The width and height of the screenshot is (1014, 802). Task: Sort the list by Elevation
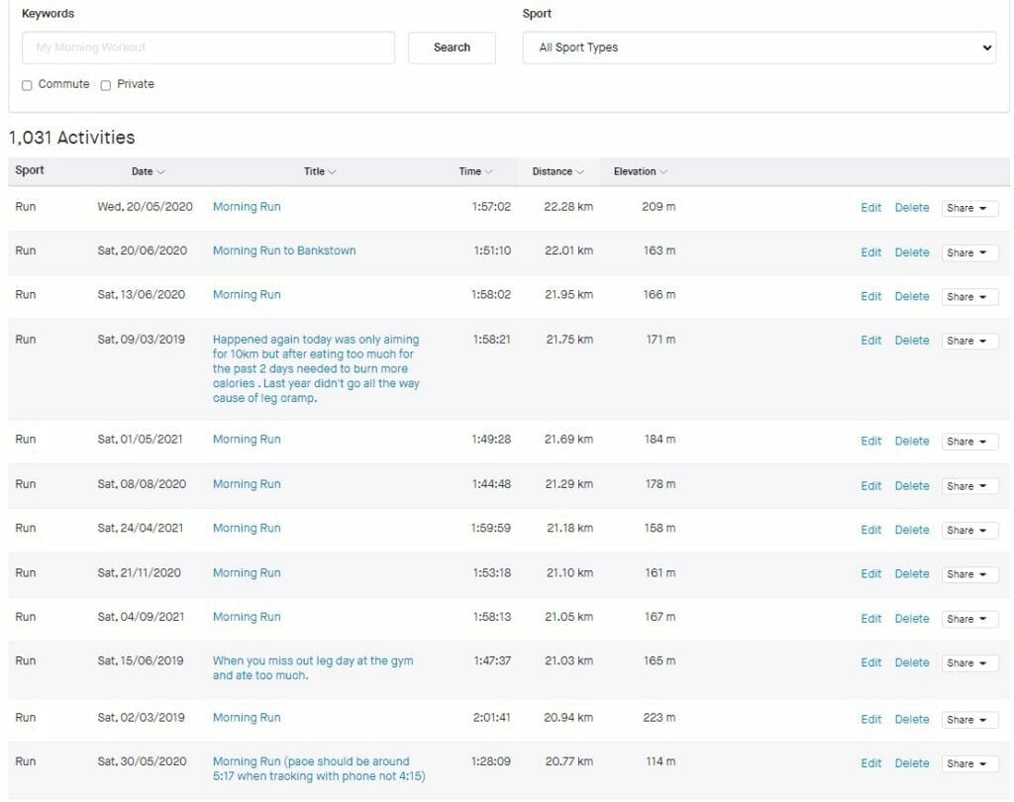pos(638,170)
